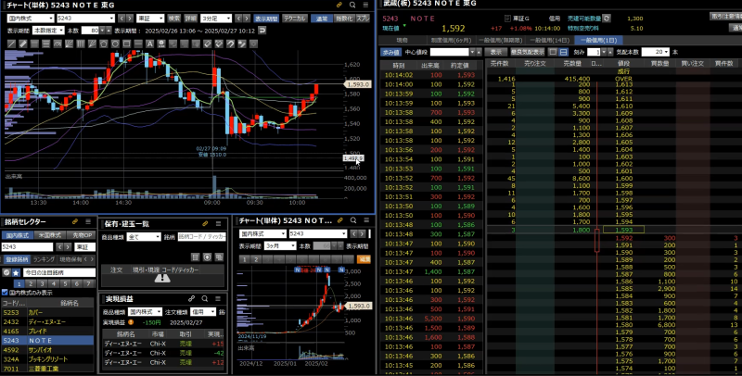Click the orange info icon beside 実現損益
The image size is (742, 376).
point(131,322)
